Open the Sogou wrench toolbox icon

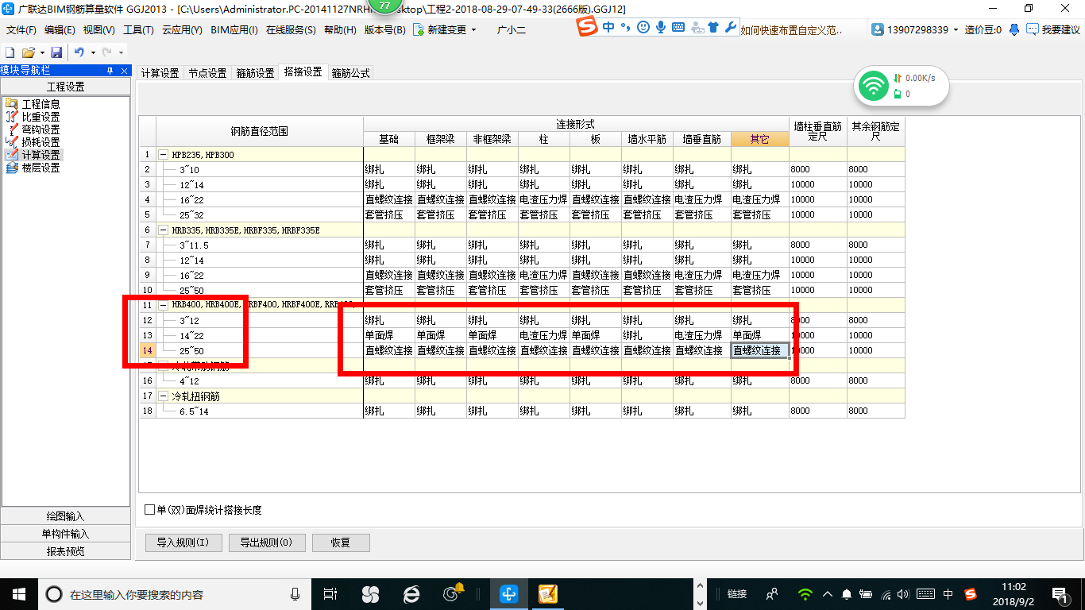tap(731, 27)
